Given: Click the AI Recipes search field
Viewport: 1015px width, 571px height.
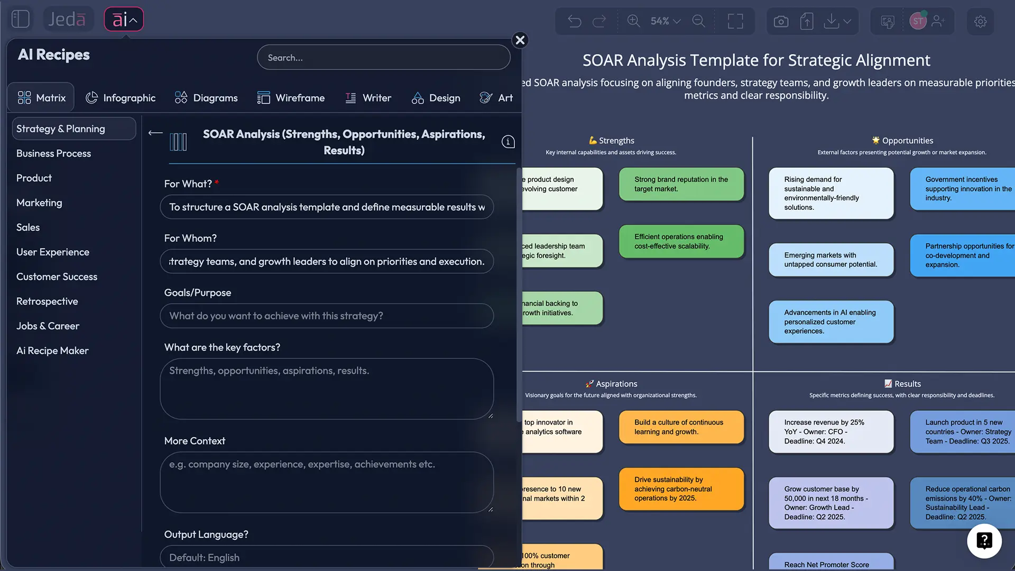Looking at the screenshot, I should click(x=383, y=57).
